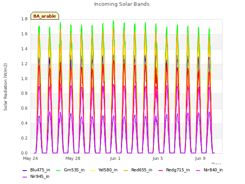
Task: Select the Blu475_in legend label
Action: 40,170
